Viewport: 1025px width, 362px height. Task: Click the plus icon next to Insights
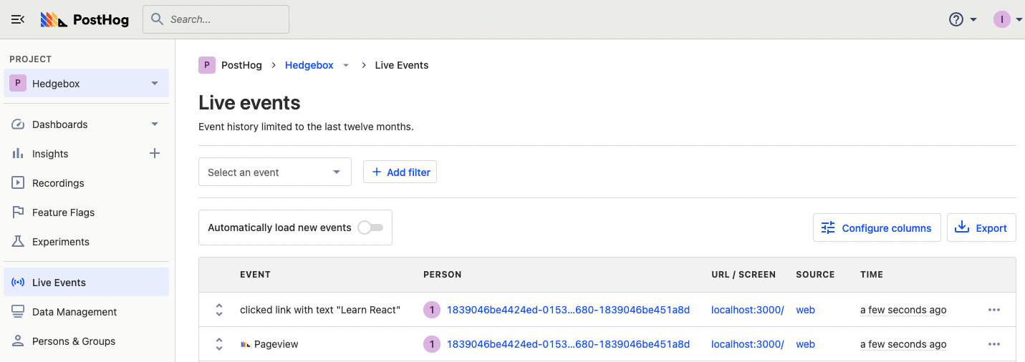[154, 153]
